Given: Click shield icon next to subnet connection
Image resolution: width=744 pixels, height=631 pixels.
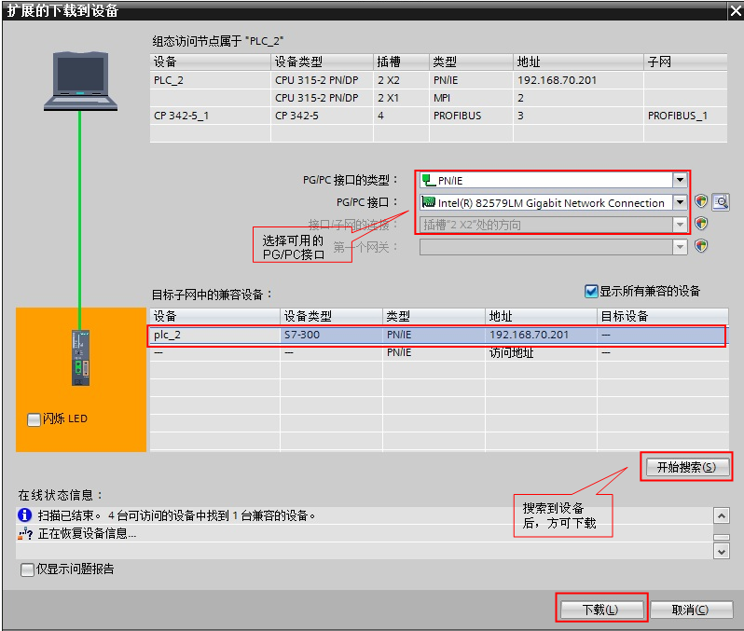Looking at the screenshot, I should pyautogui.click(x=701, y=224).
